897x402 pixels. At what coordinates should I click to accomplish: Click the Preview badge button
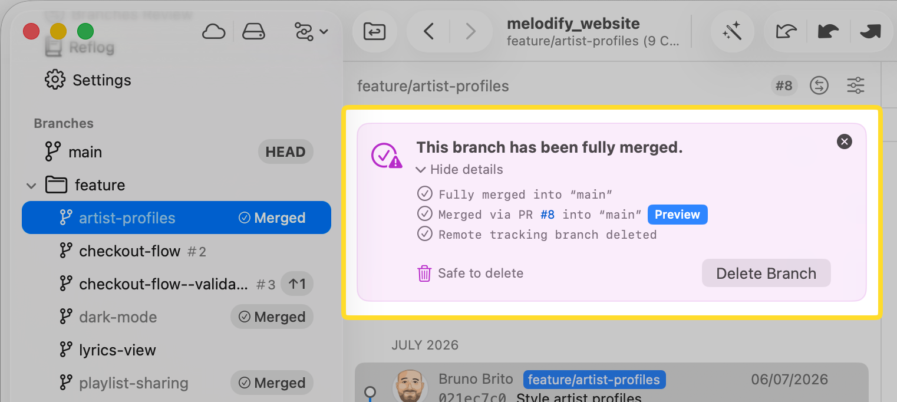point(678,215)
